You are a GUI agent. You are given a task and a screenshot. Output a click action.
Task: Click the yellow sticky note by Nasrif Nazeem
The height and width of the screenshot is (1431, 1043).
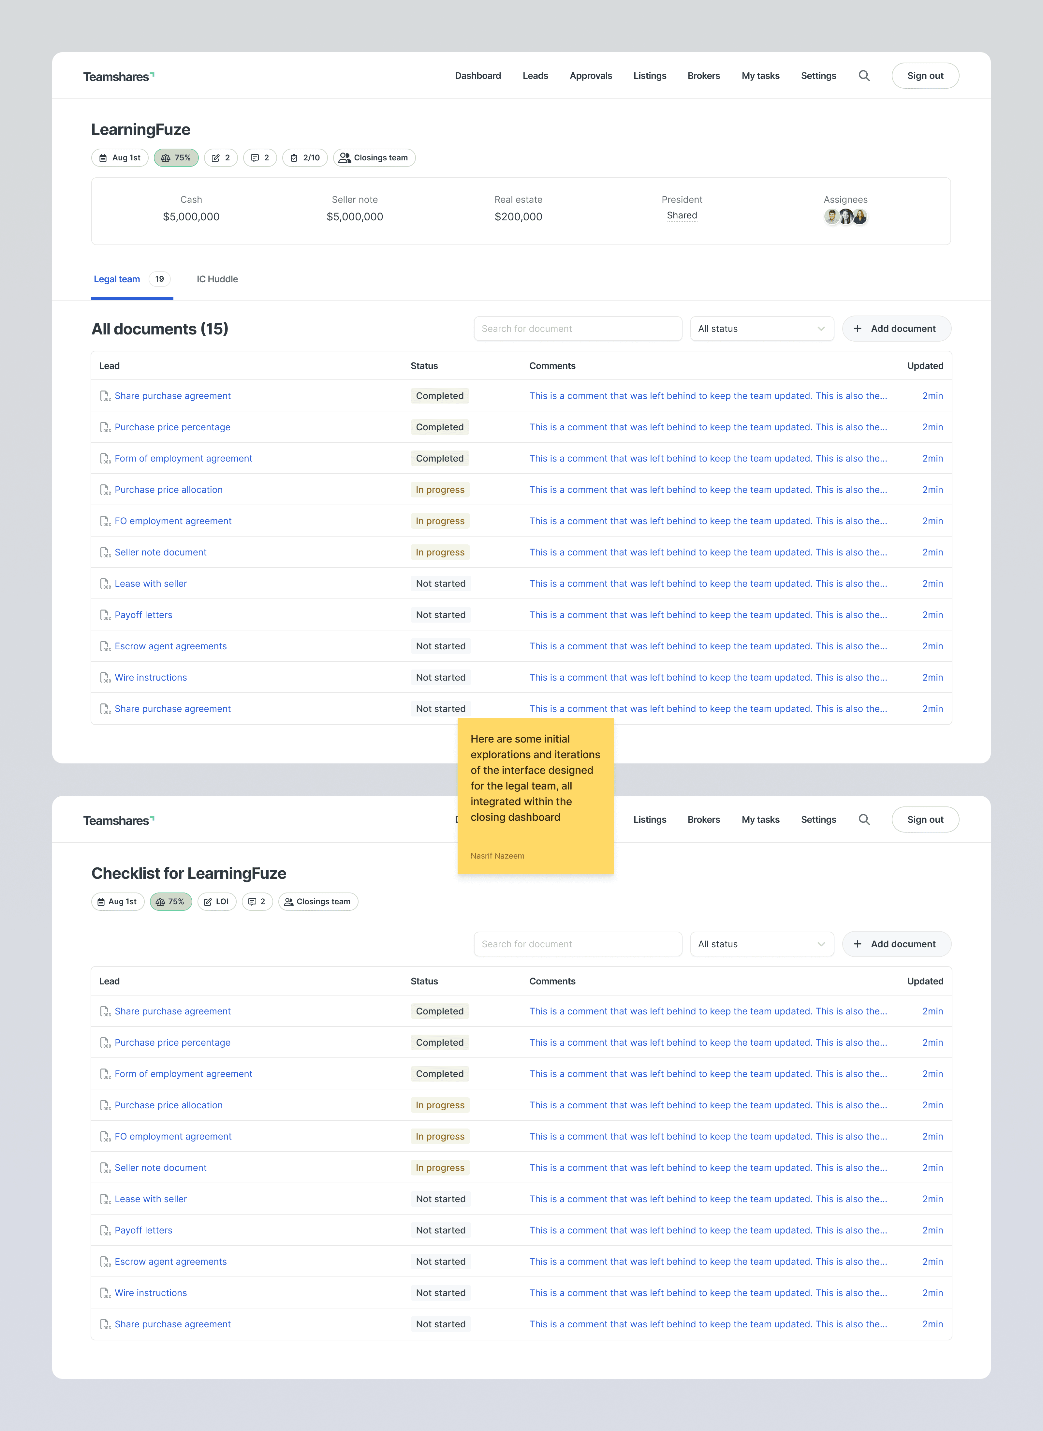click(536, 795)
